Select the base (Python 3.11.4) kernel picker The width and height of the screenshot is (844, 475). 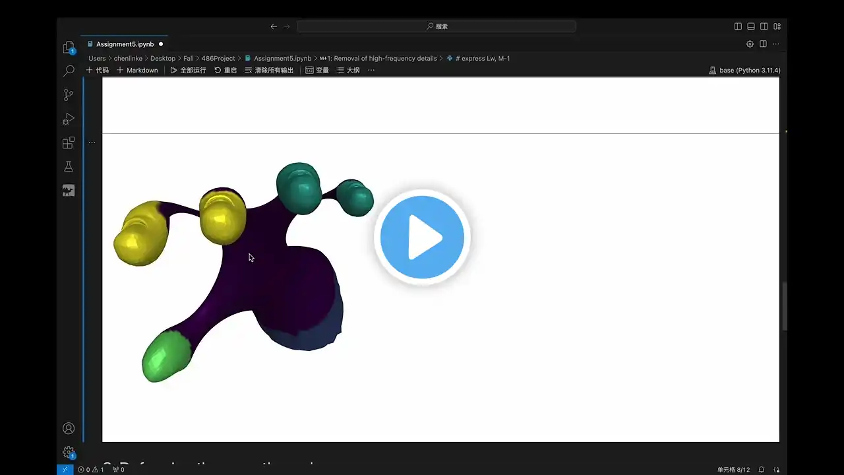coord(744,70)
